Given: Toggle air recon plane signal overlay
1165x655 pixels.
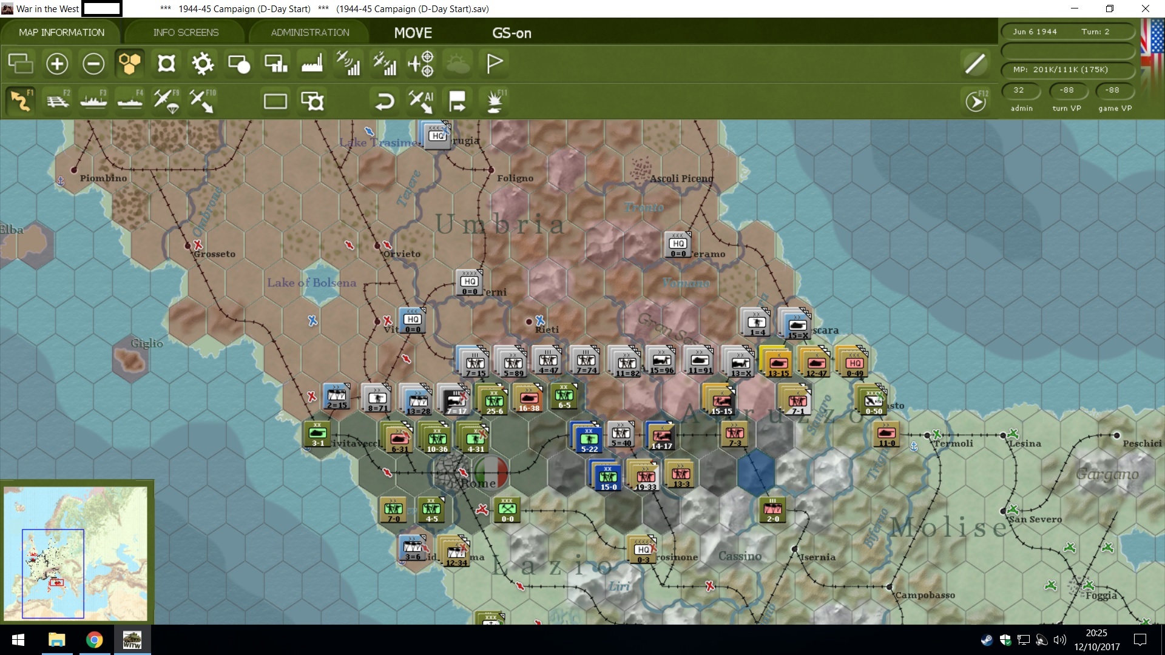Looking at the screenshot, I should [x=348, y=63].
